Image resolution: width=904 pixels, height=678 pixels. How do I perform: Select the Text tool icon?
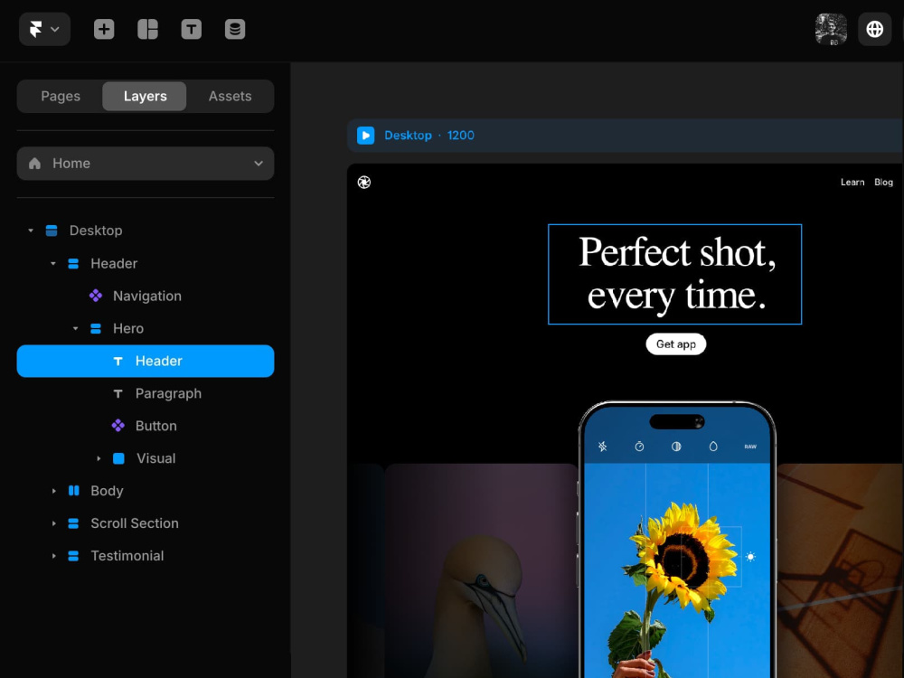(192, 29)
